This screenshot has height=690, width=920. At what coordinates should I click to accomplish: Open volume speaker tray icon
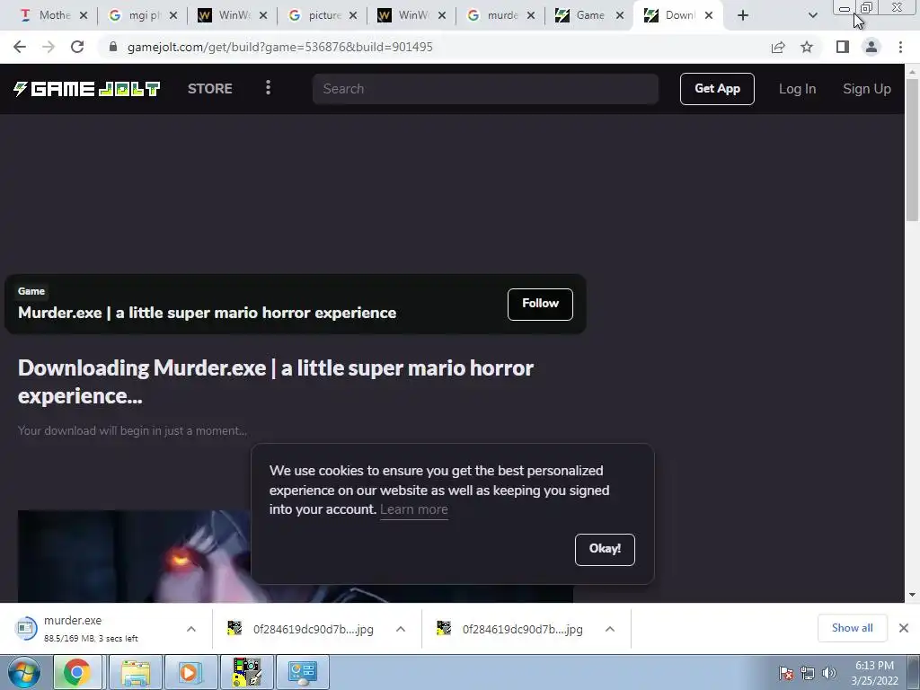[x=829, y=673]
